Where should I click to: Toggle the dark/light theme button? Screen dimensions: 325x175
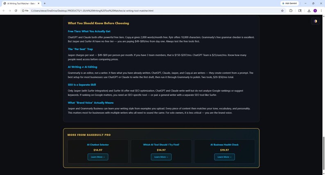pyautogui.click(x=315, y=21)
